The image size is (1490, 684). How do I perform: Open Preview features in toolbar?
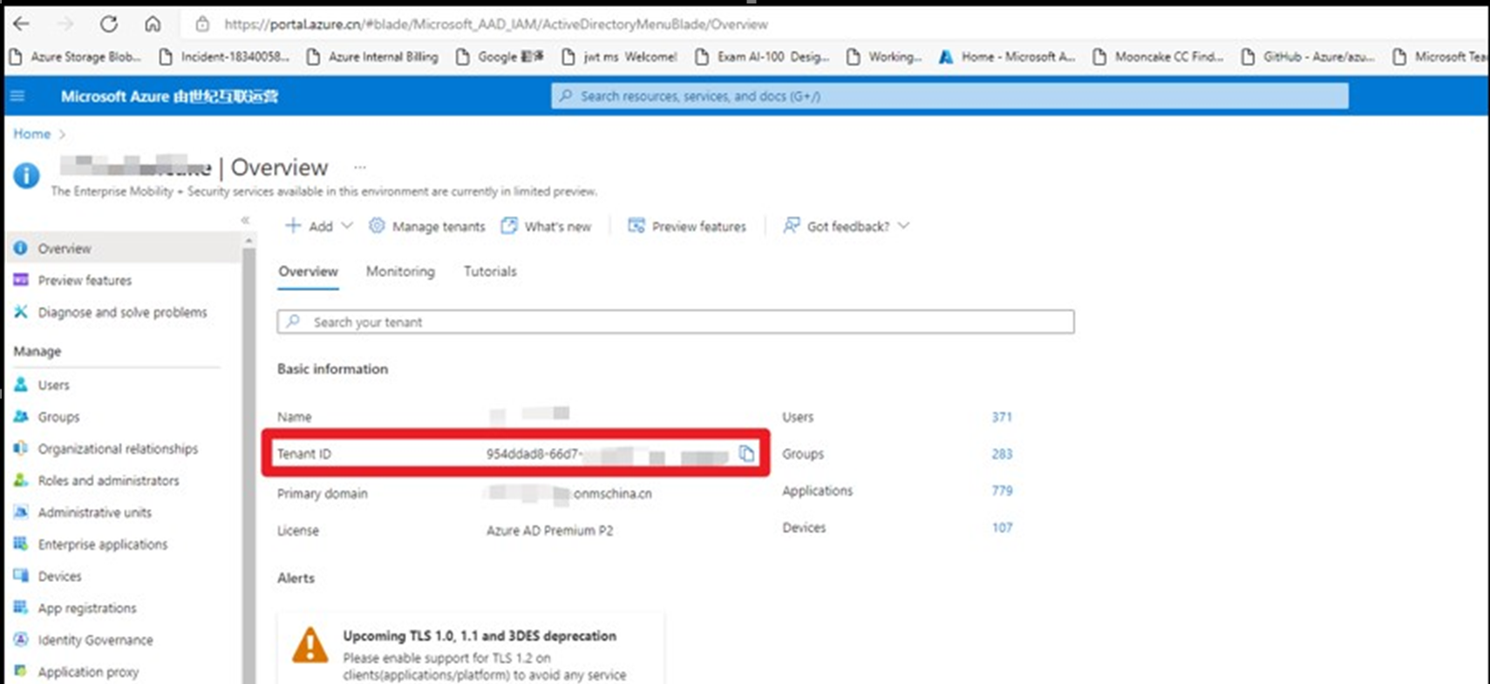[x=687, y=226]
